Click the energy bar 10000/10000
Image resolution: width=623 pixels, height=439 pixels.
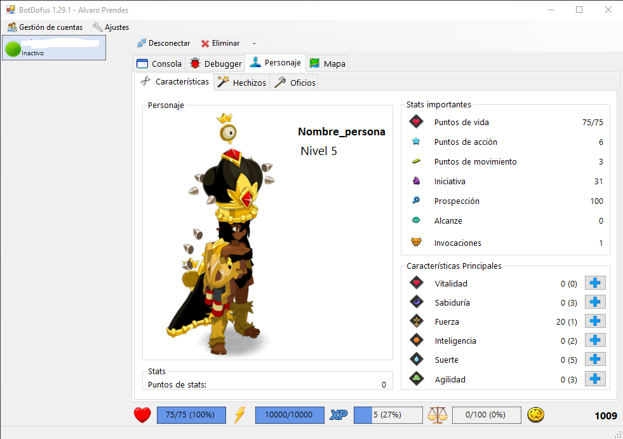click(x=290, y=415)
